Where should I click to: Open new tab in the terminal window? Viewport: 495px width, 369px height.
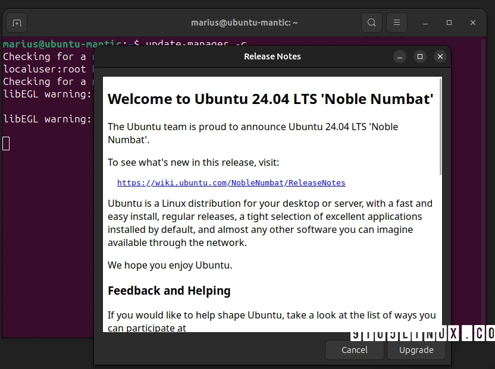tap(17, 23)
